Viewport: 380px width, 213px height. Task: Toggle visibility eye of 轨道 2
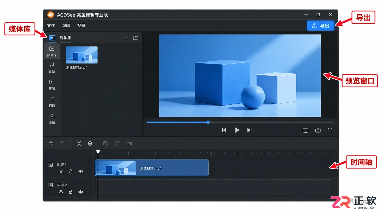pyautogui.click(x=61, y=192)
